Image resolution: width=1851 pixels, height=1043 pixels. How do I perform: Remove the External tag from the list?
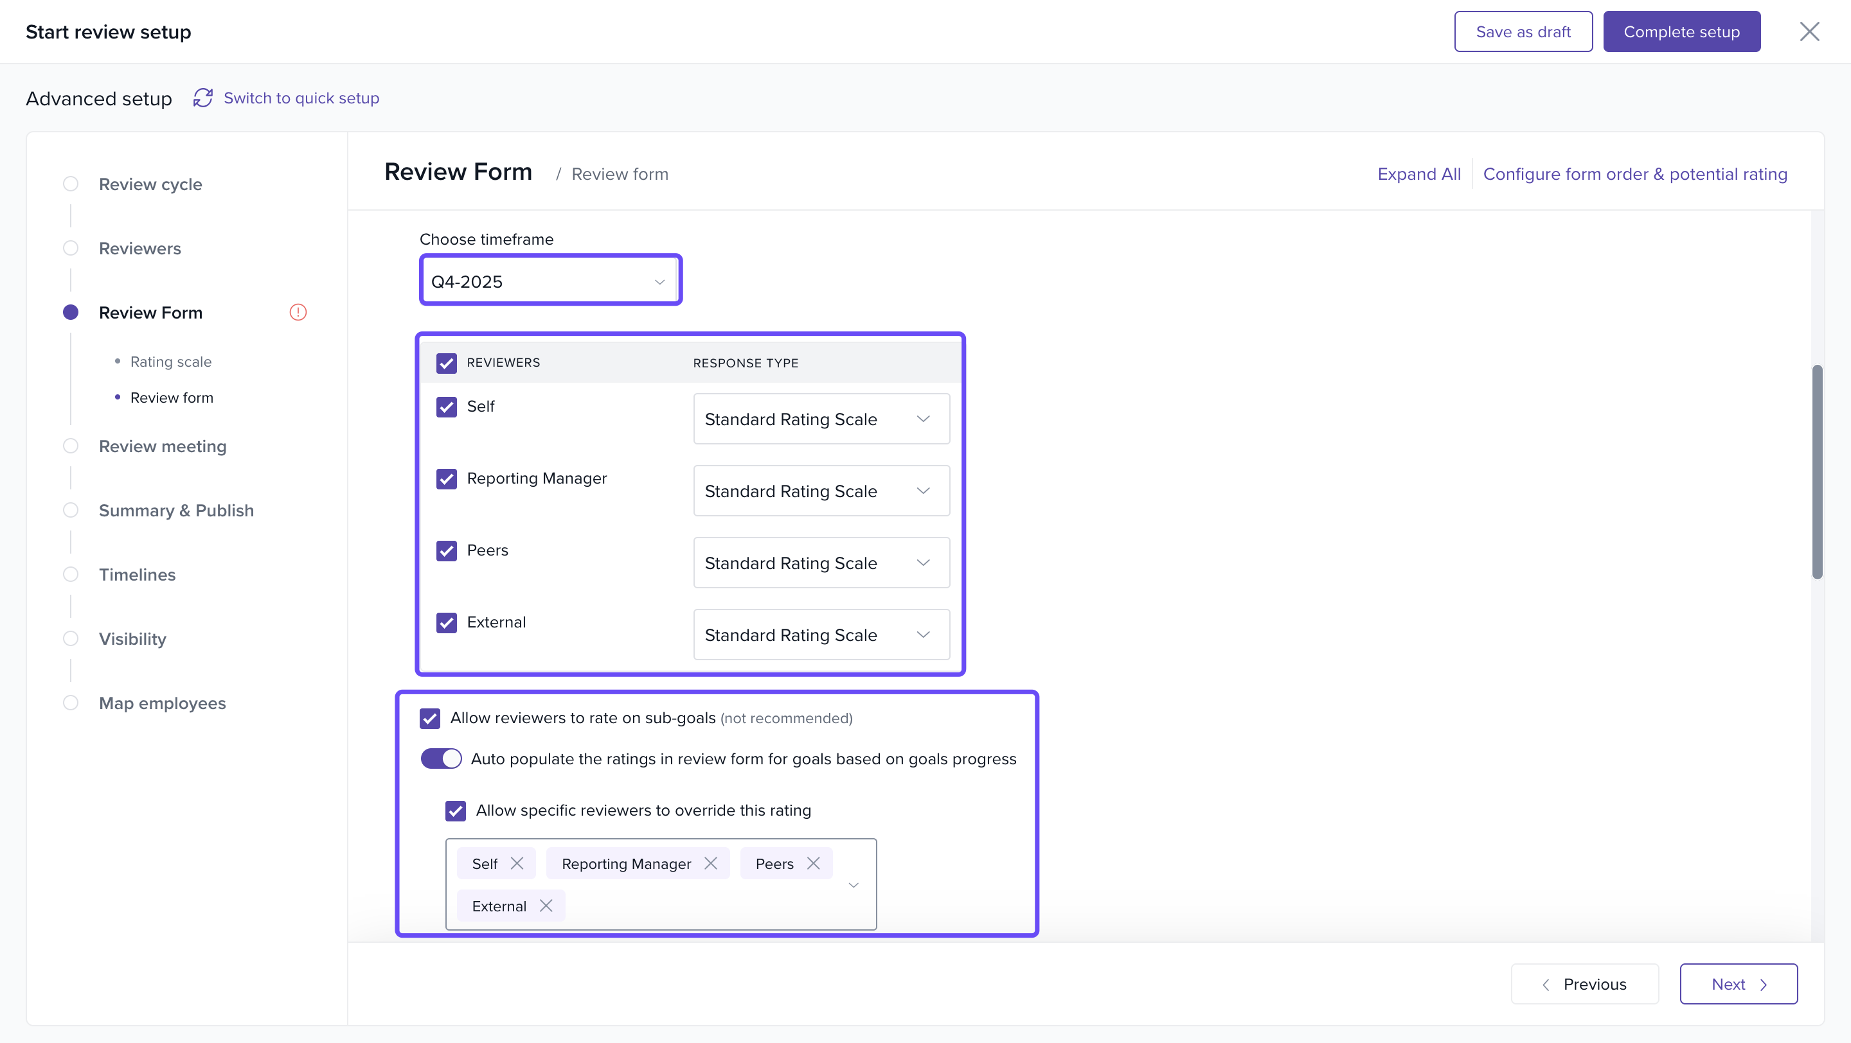point(546,906)
